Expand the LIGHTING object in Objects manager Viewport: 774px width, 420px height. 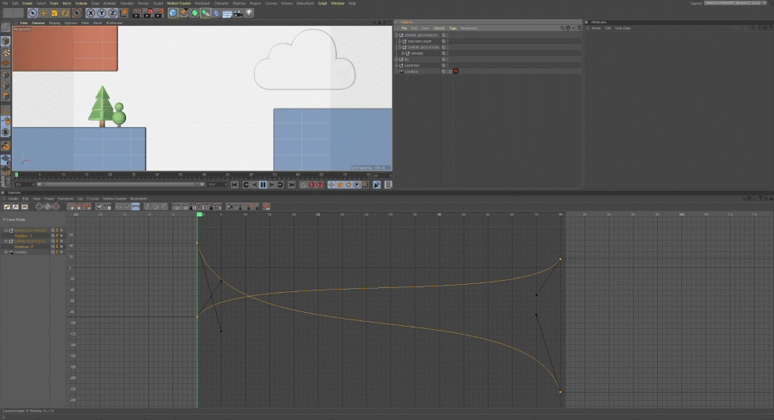coord(397,65)
